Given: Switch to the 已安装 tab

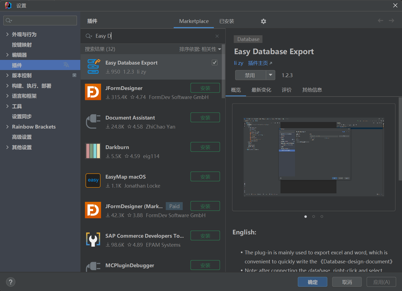Looking at the screenshot, I should tap(226, 21).
